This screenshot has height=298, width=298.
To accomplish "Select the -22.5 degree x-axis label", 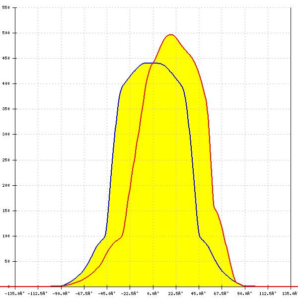I will pyautogui.click(x=130, y=294).
